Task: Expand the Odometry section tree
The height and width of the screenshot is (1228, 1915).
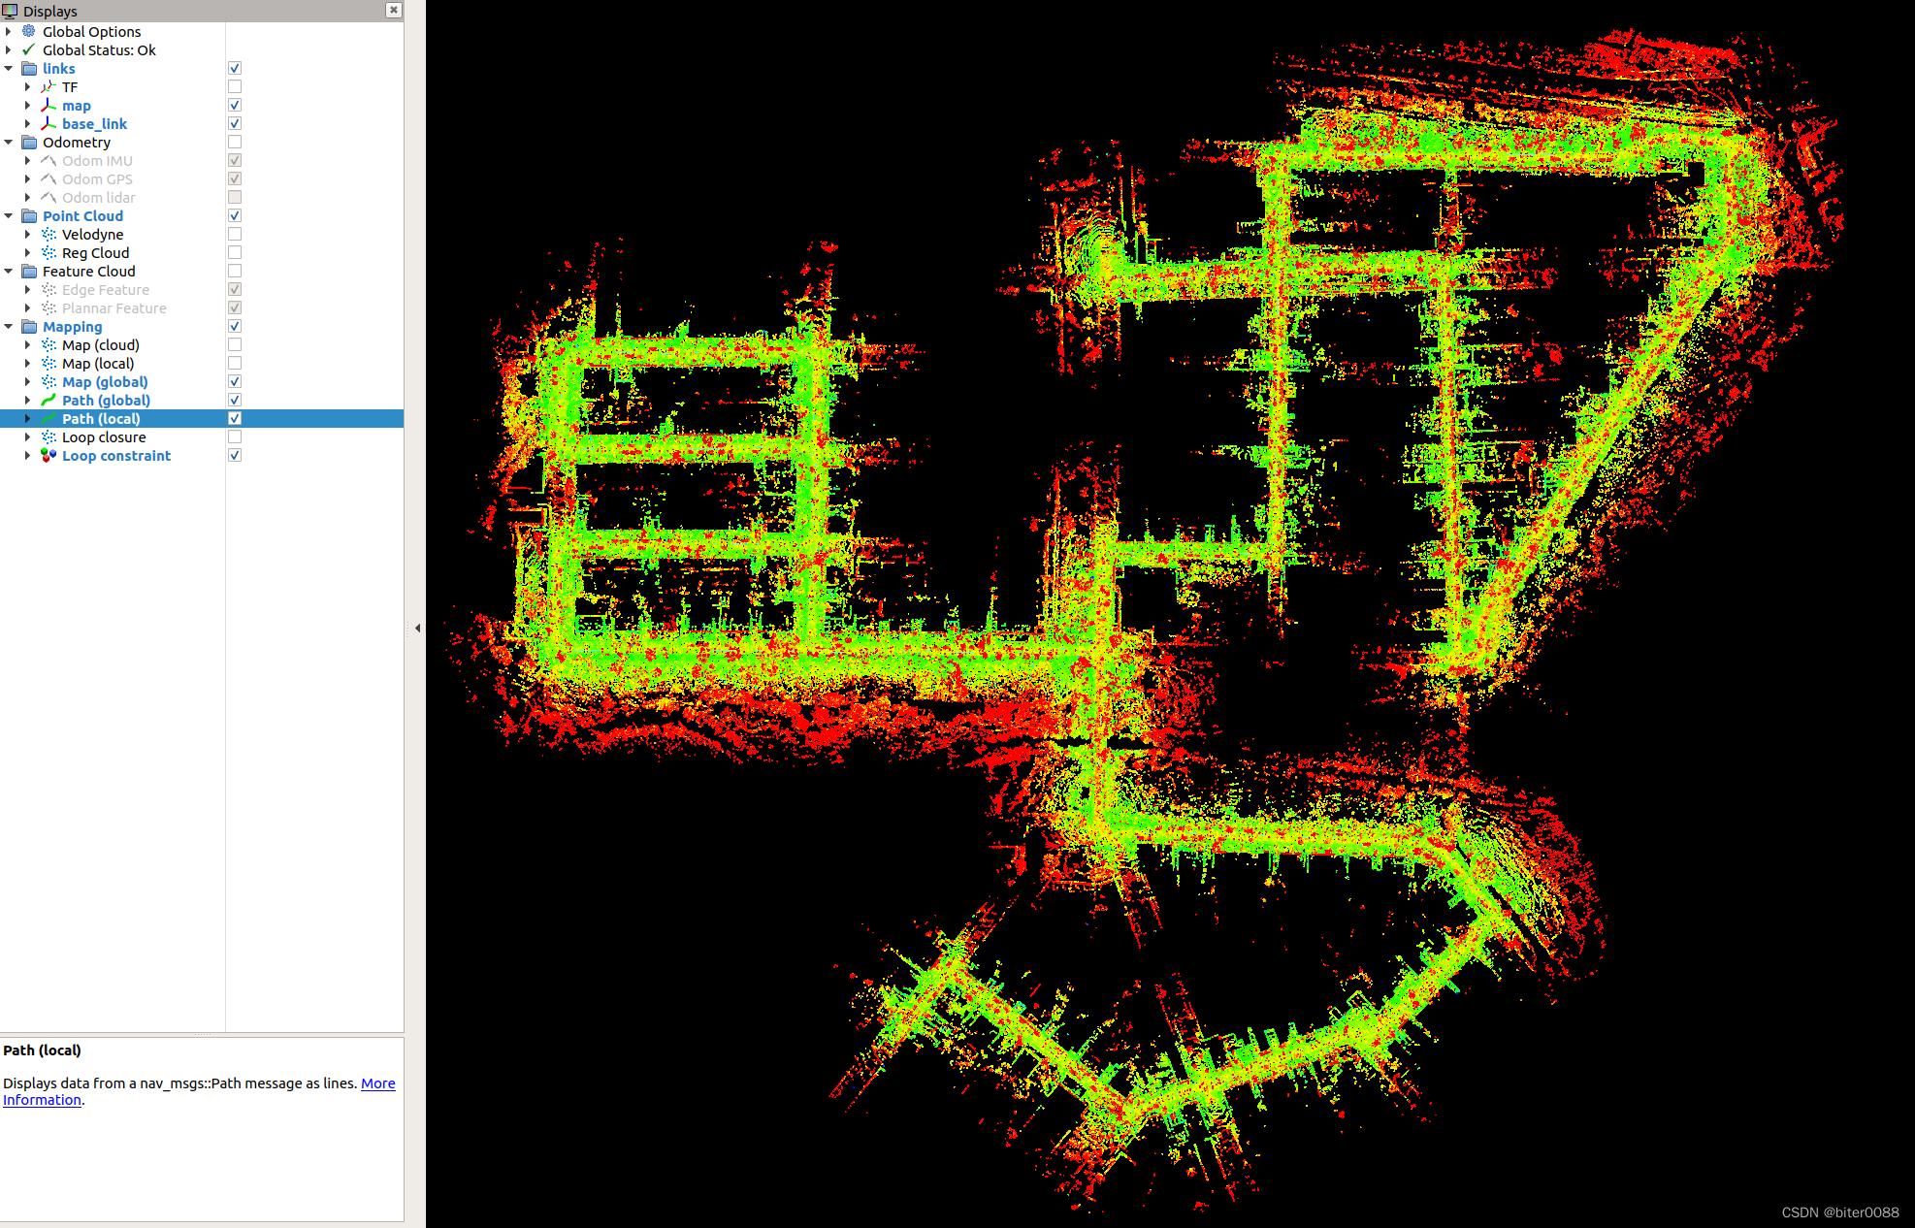Action: click(10, 143)
